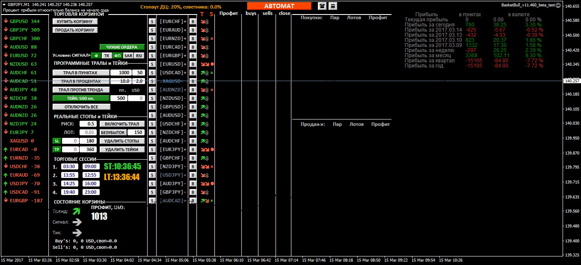Click the computer icon beside the telephone icon

(332, 6)
